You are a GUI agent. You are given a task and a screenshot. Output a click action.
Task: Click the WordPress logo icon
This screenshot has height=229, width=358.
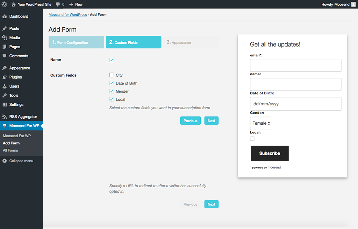tap(4, 4)
